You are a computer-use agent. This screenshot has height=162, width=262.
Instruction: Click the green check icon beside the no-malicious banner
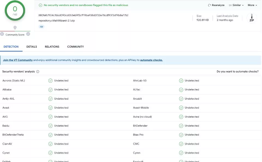tap(40, 5)
